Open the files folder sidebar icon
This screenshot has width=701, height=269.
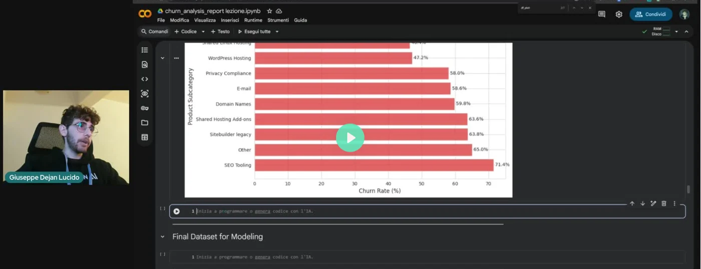[145, 122]
